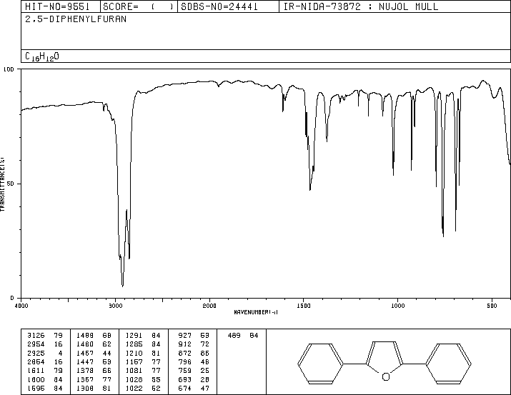Click the 796 peak entry in table
This screenshot has height=395, width=511.
coord(194,361)
